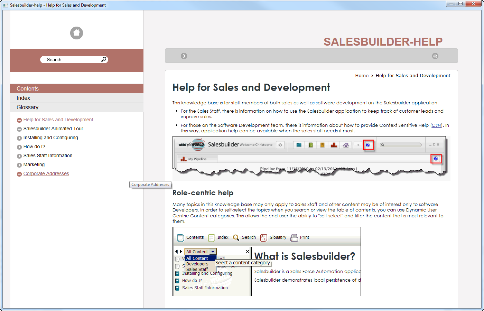Click the Help for Sales and Development heading
484x311 pixels.
(x=251, y=87)
